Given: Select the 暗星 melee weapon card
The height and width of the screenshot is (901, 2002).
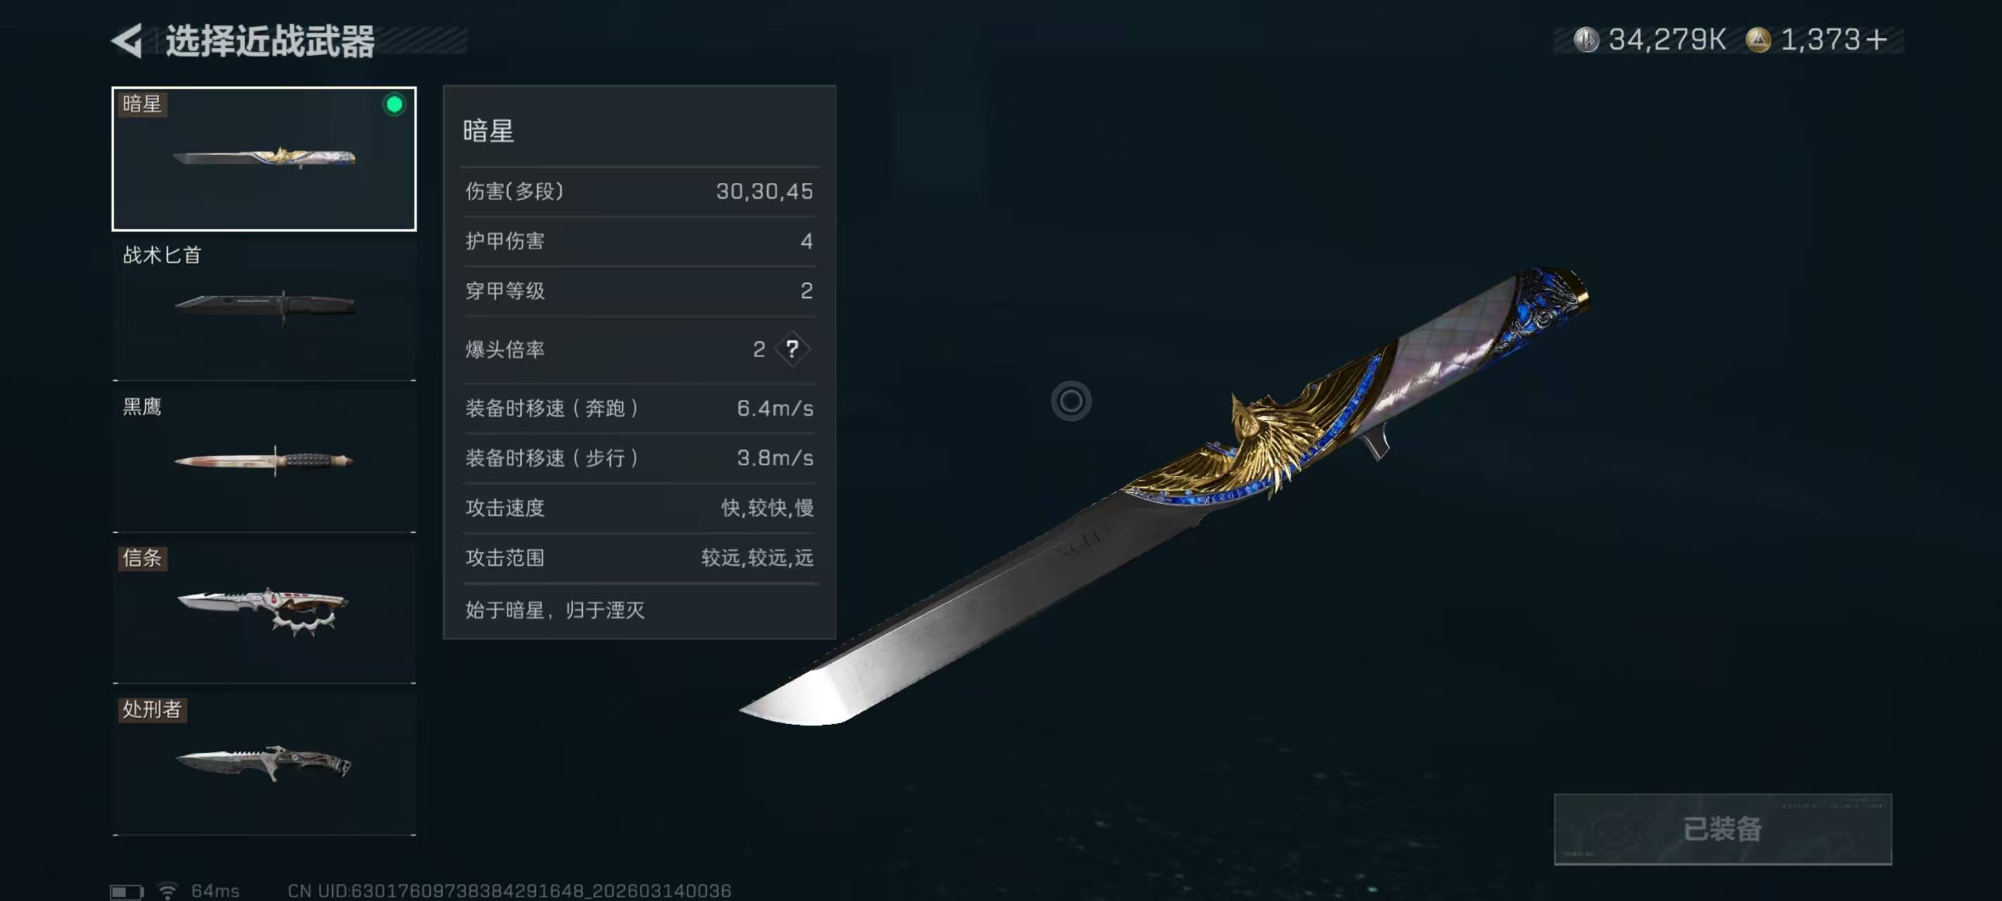Looking at the screenshot, I should pyautogui.click(x=264, y=158).
